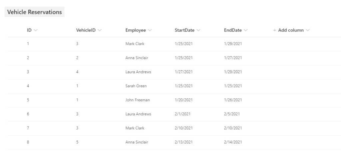
Task: Click the Vehicle Reservations list title
Action: coord(34,12)
